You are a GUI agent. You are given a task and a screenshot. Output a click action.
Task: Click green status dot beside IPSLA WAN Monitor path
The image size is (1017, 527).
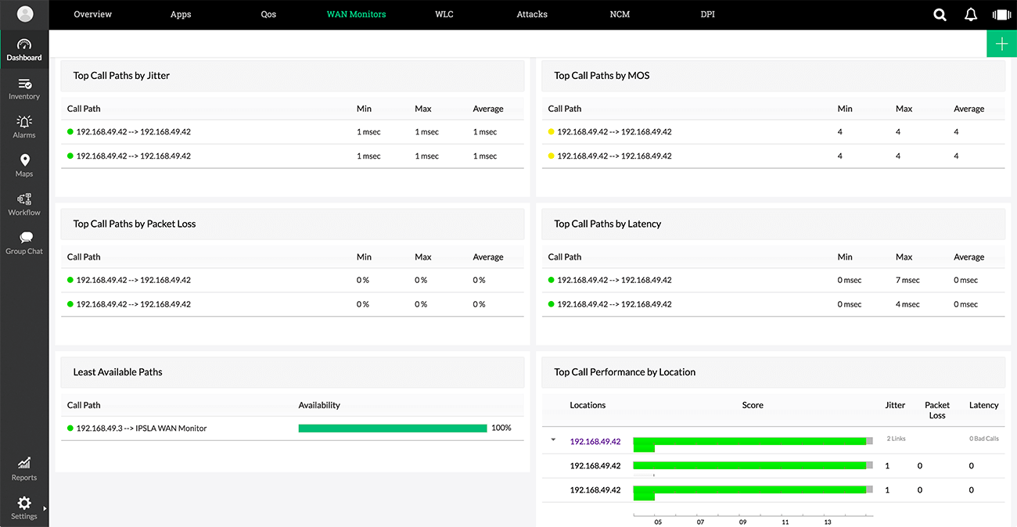pos(70,428)
